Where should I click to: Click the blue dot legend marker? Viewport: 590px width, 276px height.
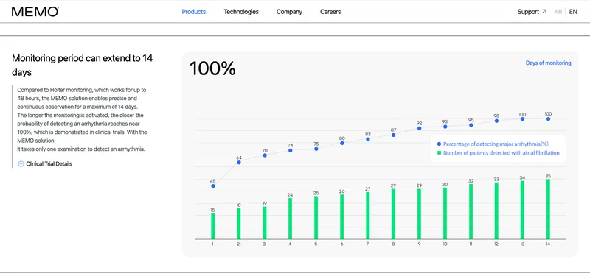point(439,144)
